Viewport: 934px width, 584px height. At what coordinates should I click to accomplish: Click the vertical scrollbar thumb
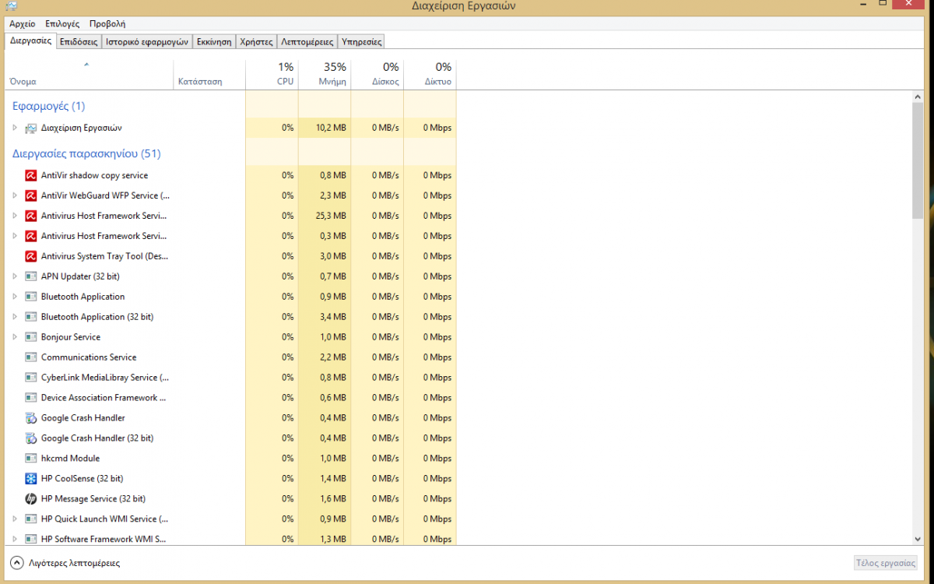click(x=917, y=160)
